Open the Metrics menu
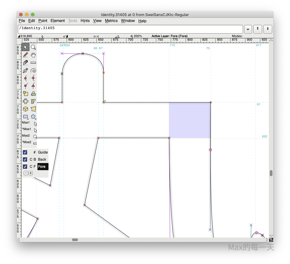 tap(111, 21)
